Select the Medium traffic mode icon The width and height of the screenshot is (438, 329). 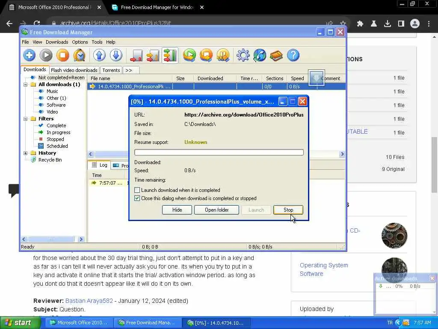(x=153, y=55)
